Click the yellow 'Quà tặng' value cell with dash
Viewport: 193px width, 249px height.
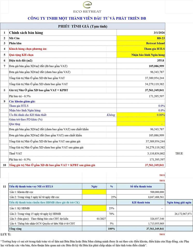pyautogui.click(x=141, y=124)
